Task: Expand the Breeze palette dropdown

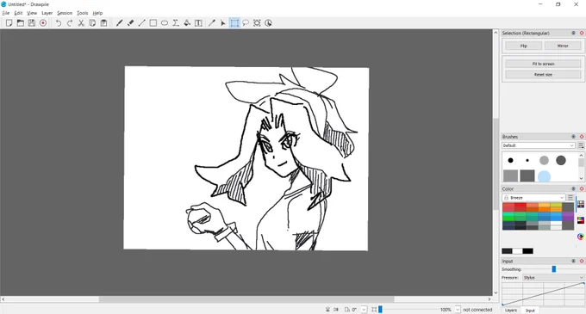Action: coord(533,198)
